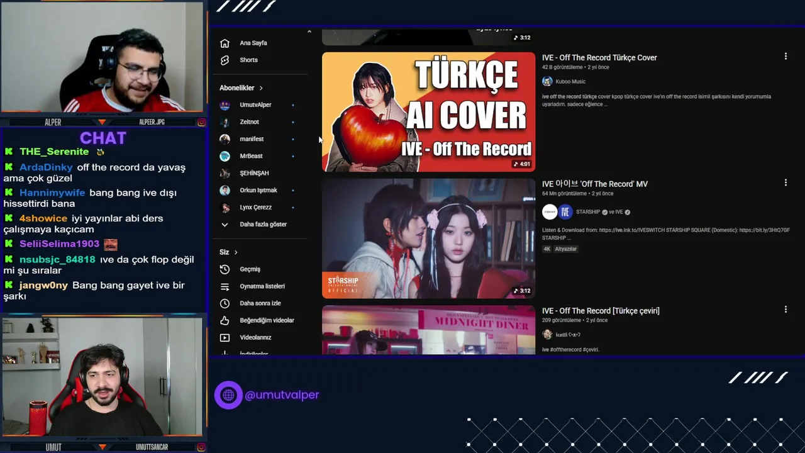Click the MrBeast subscription name
The image size is (805, 453).
251,157
